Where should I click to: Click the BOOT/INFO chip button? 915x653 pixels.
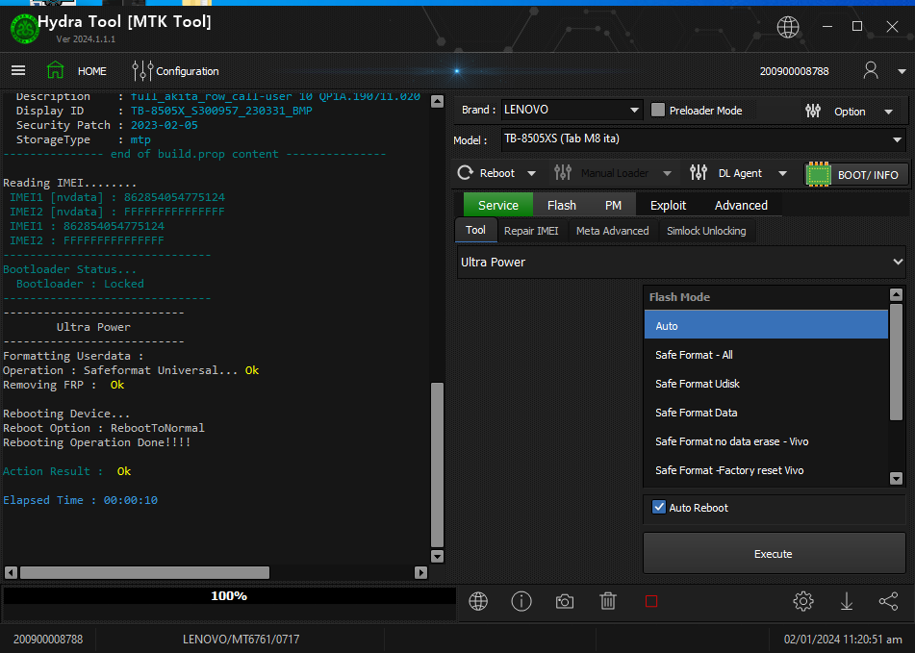pos(855,174)
